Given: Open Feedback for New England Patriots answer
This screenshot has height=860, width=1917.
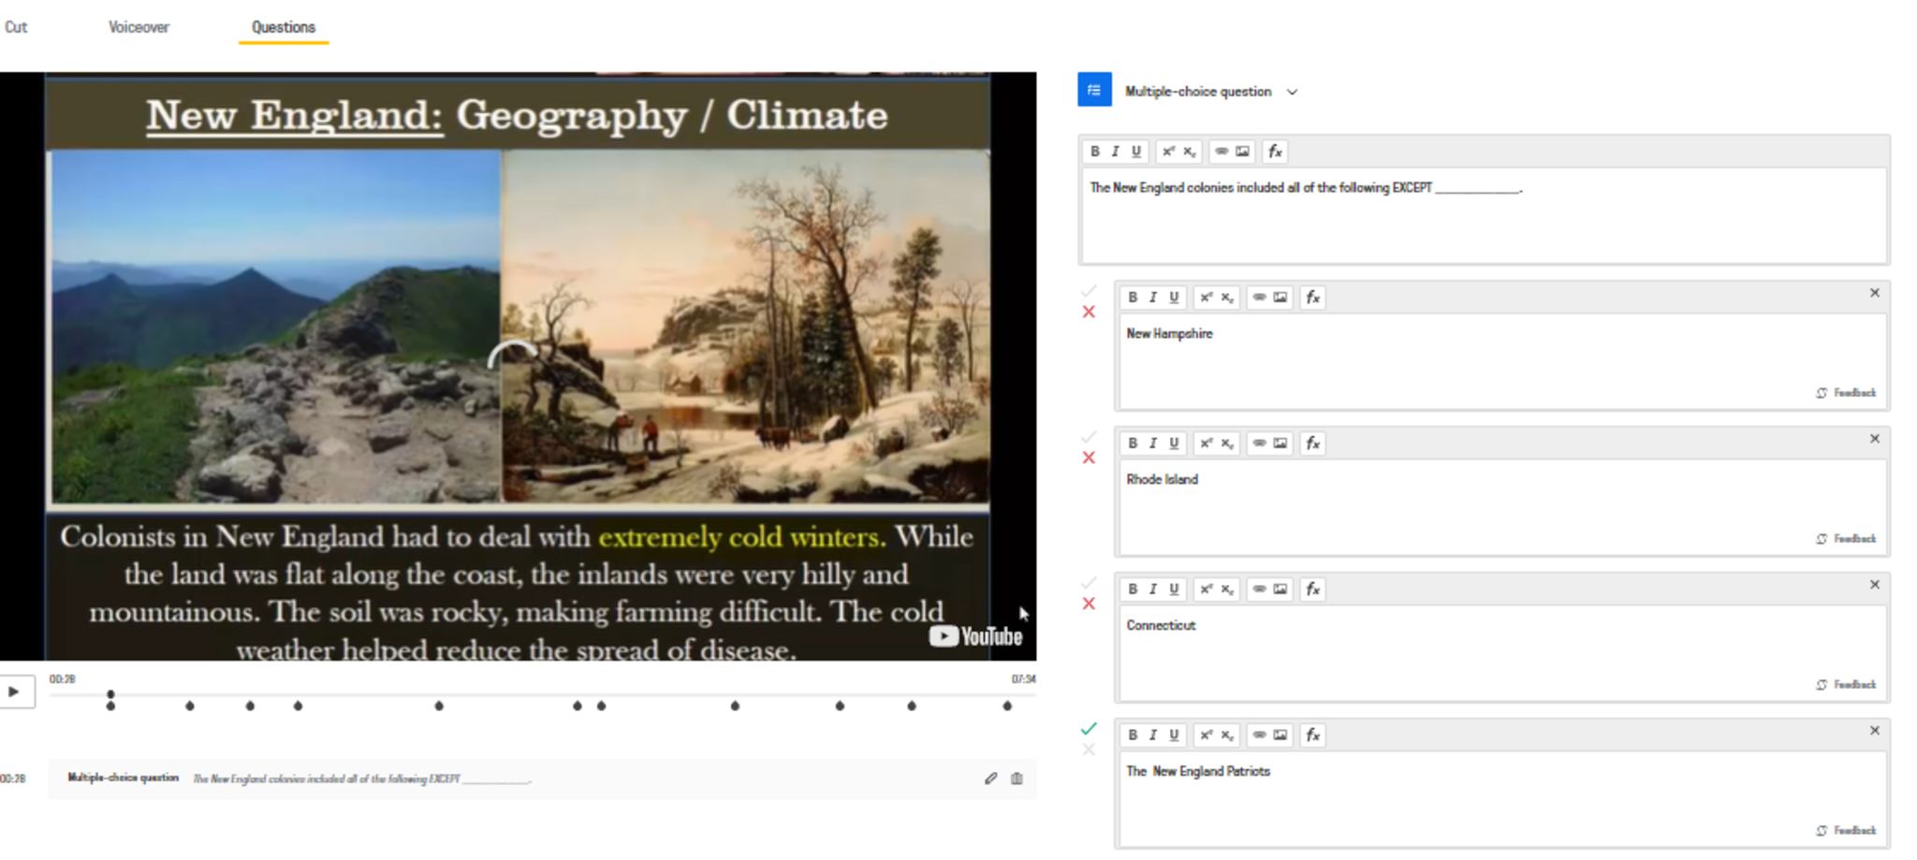Looking at the screenshot, I should pyautogui.click(x=1846, y=831).
